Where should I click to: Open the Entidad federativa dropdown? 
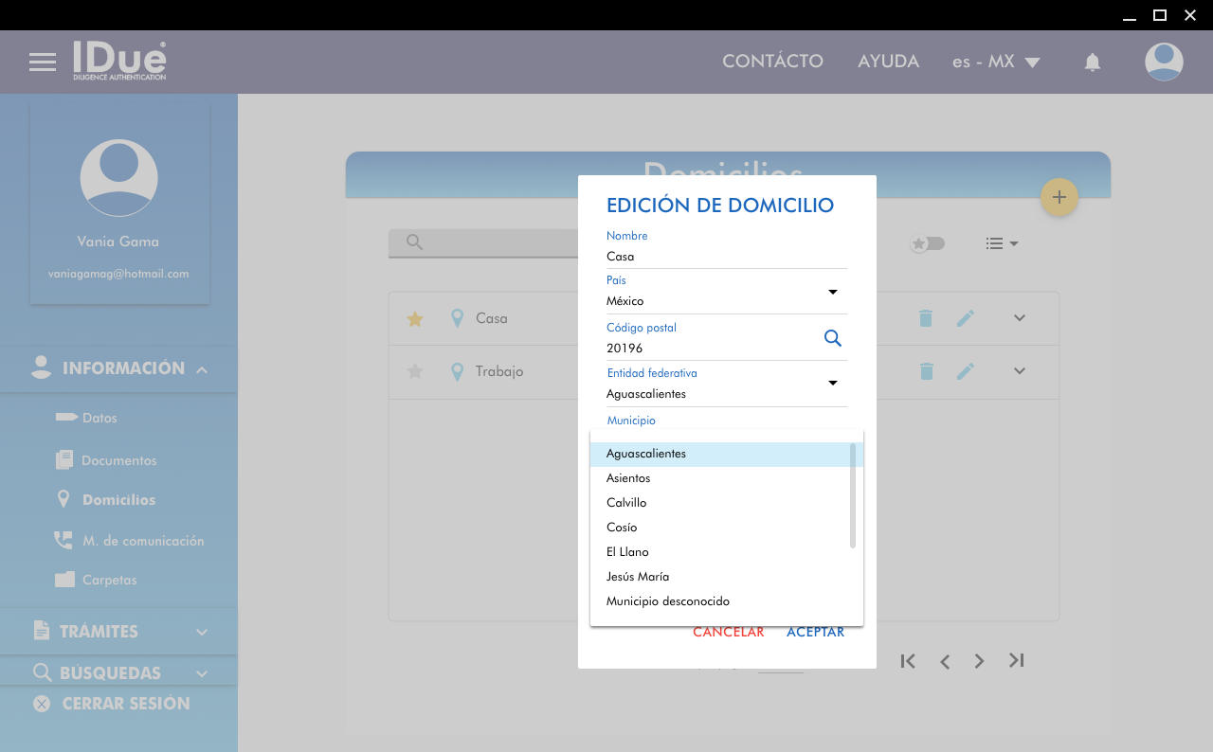[832, 383]
